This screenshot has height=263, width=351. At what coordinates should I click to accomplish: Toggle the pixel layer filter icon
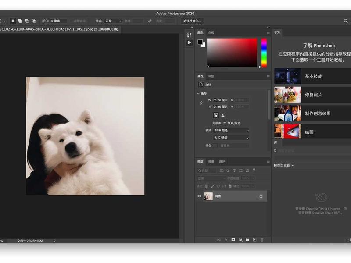coord(222,171)
